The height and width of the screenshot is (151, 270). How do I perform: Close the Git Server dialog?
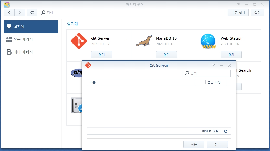tap(229, 65)
